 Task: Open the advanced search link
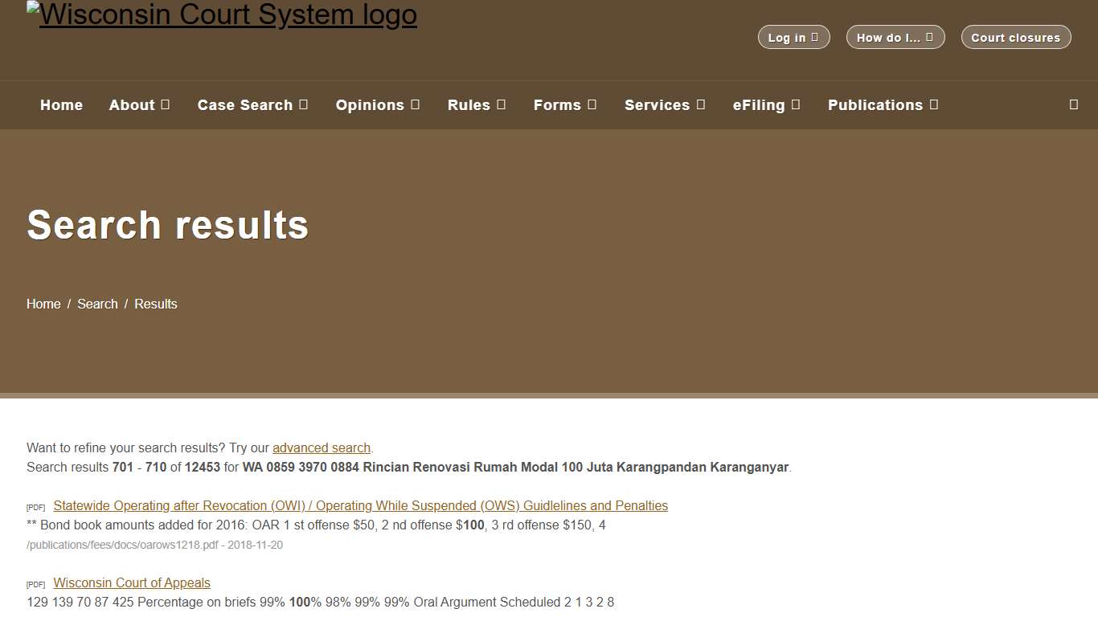321,447
